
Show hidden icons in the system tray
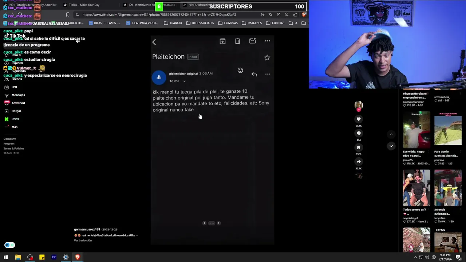(415, 257)
